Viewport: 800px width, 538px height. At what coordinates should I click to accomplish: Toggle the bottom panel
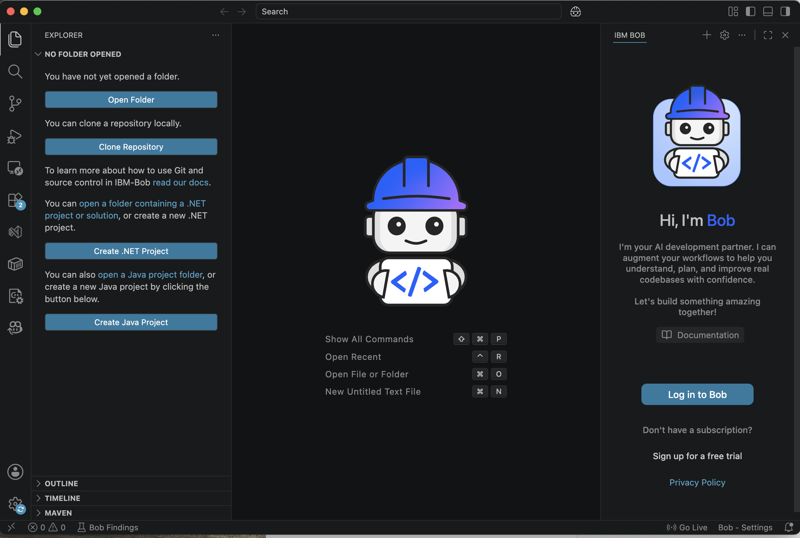coord(768,12)
